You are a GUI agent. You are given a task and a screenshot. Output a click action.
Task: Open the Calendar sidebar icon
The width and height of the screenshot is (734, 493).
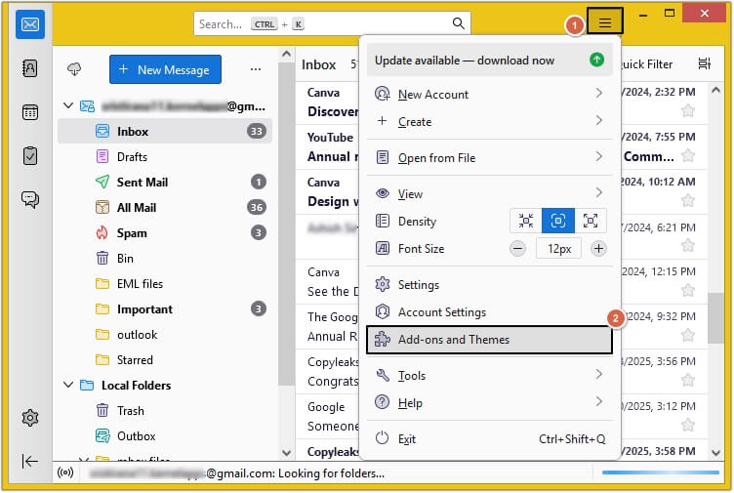[29, 111]
